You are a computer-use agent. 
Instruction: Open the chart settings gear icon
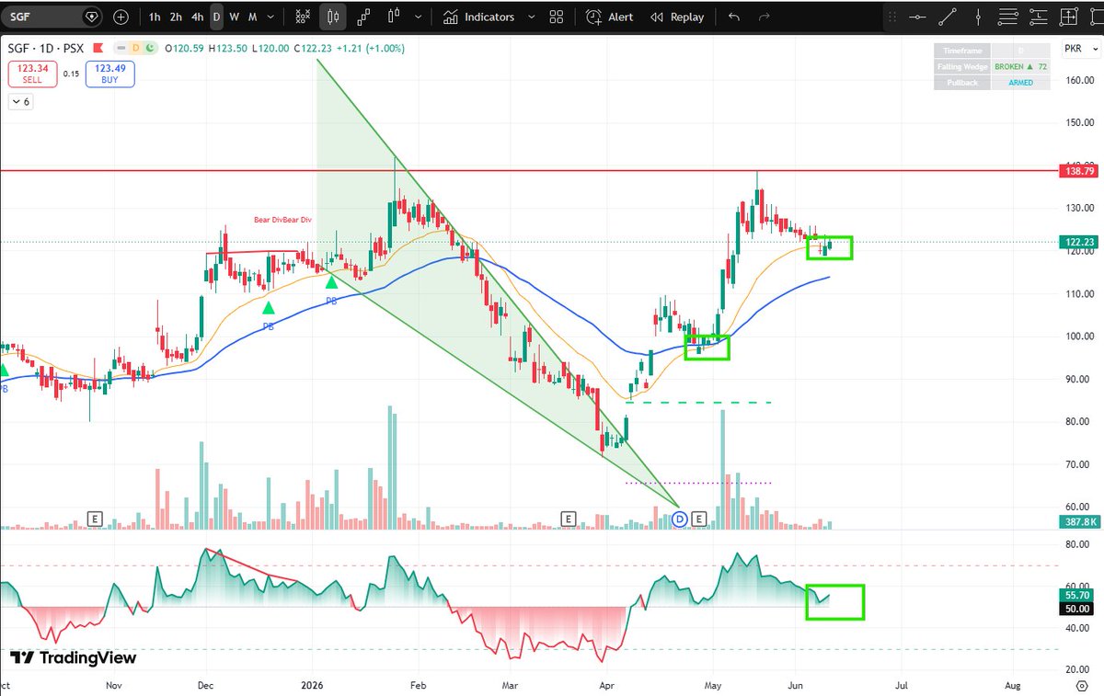coord(1082,685)
